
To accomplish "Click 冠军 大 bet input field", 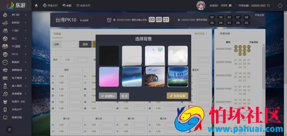I will (75, 76).
